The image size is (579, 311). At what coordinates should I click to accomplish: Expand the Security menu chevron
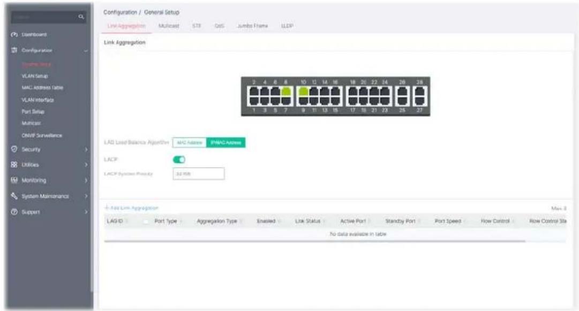(86, 149)
